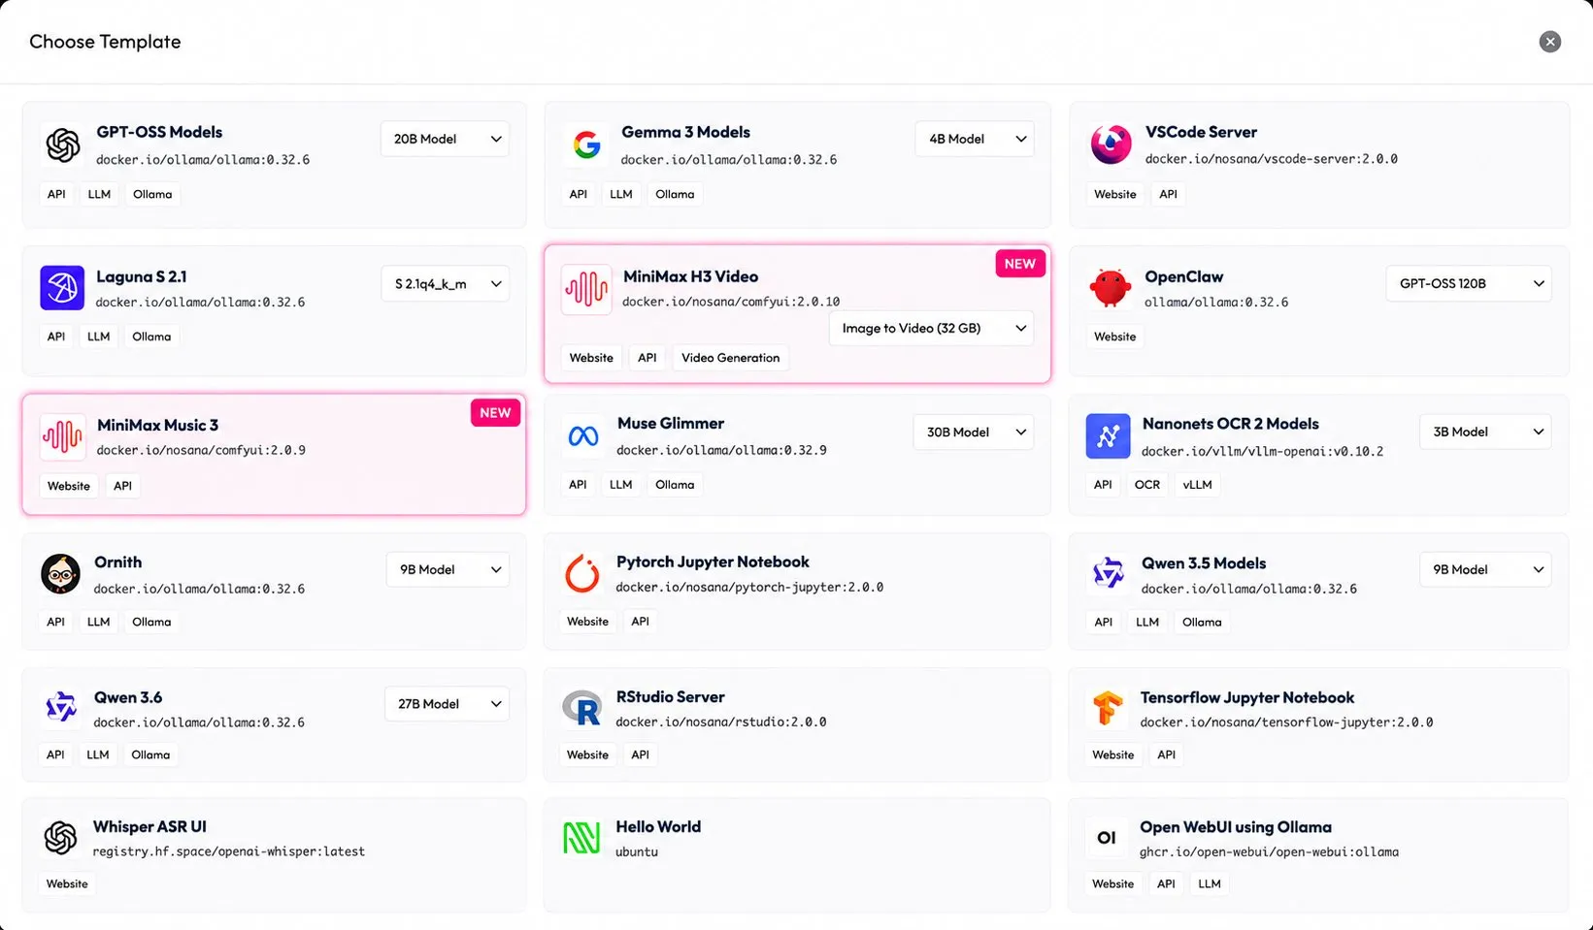Click the GPT-OSS Models OpenAI logo icon

63,145
